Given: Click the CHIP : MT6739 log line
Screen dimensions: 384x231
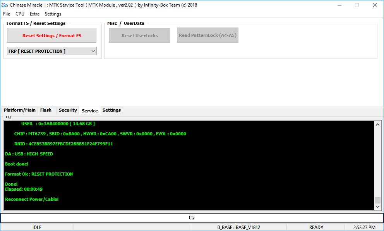Looking at the screenshot, I should (100, 134).
